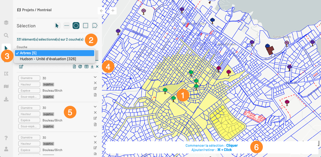Remove the second tree from selection
321x157 pixels.
tap(95, 112)
